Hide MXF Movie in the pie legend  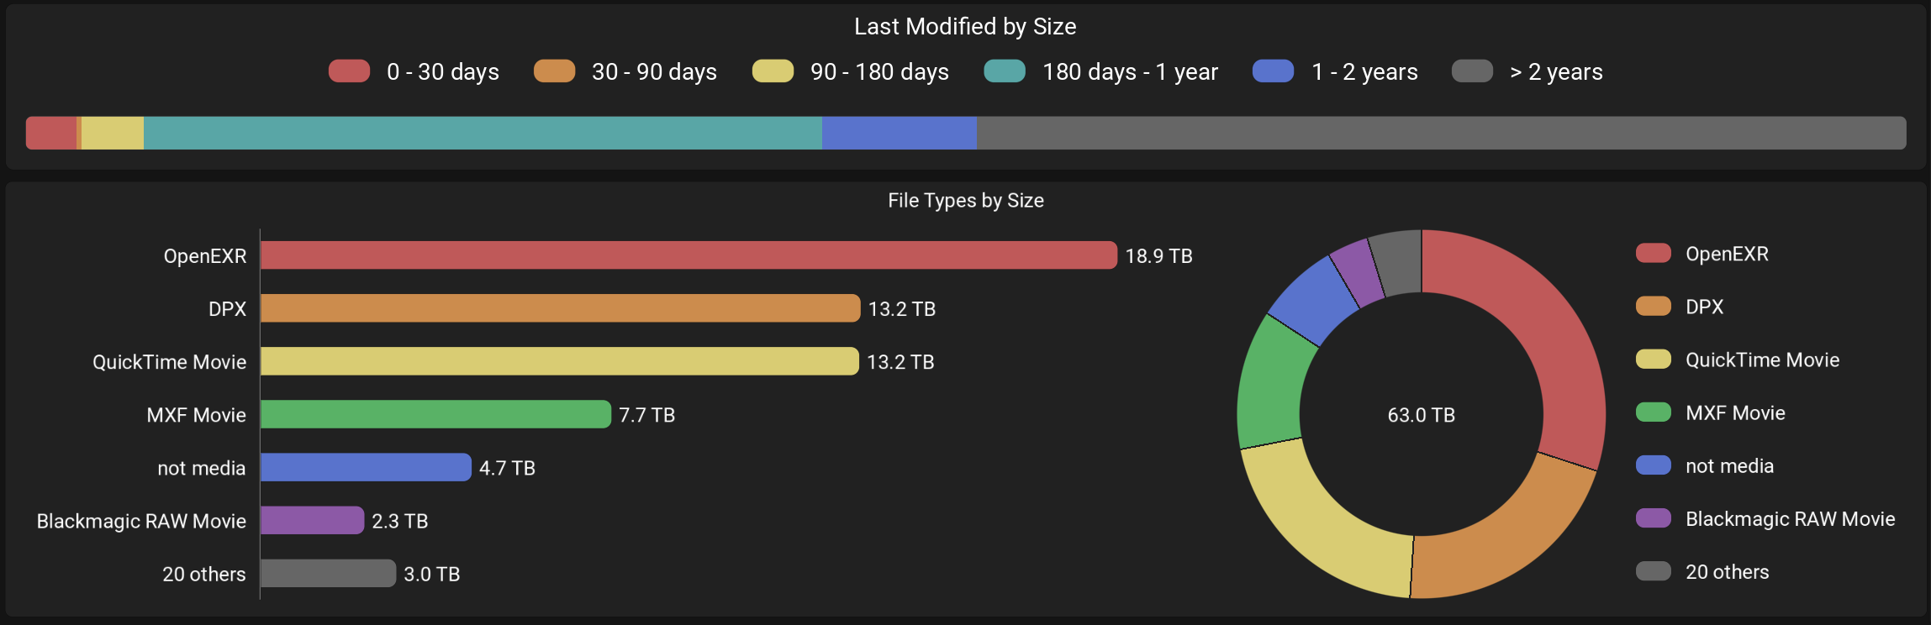point(1653,412)
